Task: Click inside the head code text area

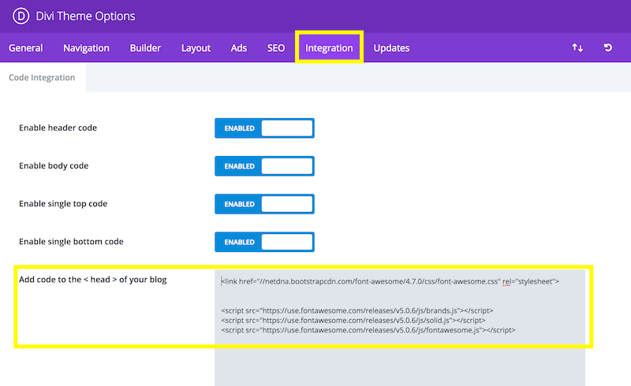Action: pyautogui.click(x=399, y=358)
